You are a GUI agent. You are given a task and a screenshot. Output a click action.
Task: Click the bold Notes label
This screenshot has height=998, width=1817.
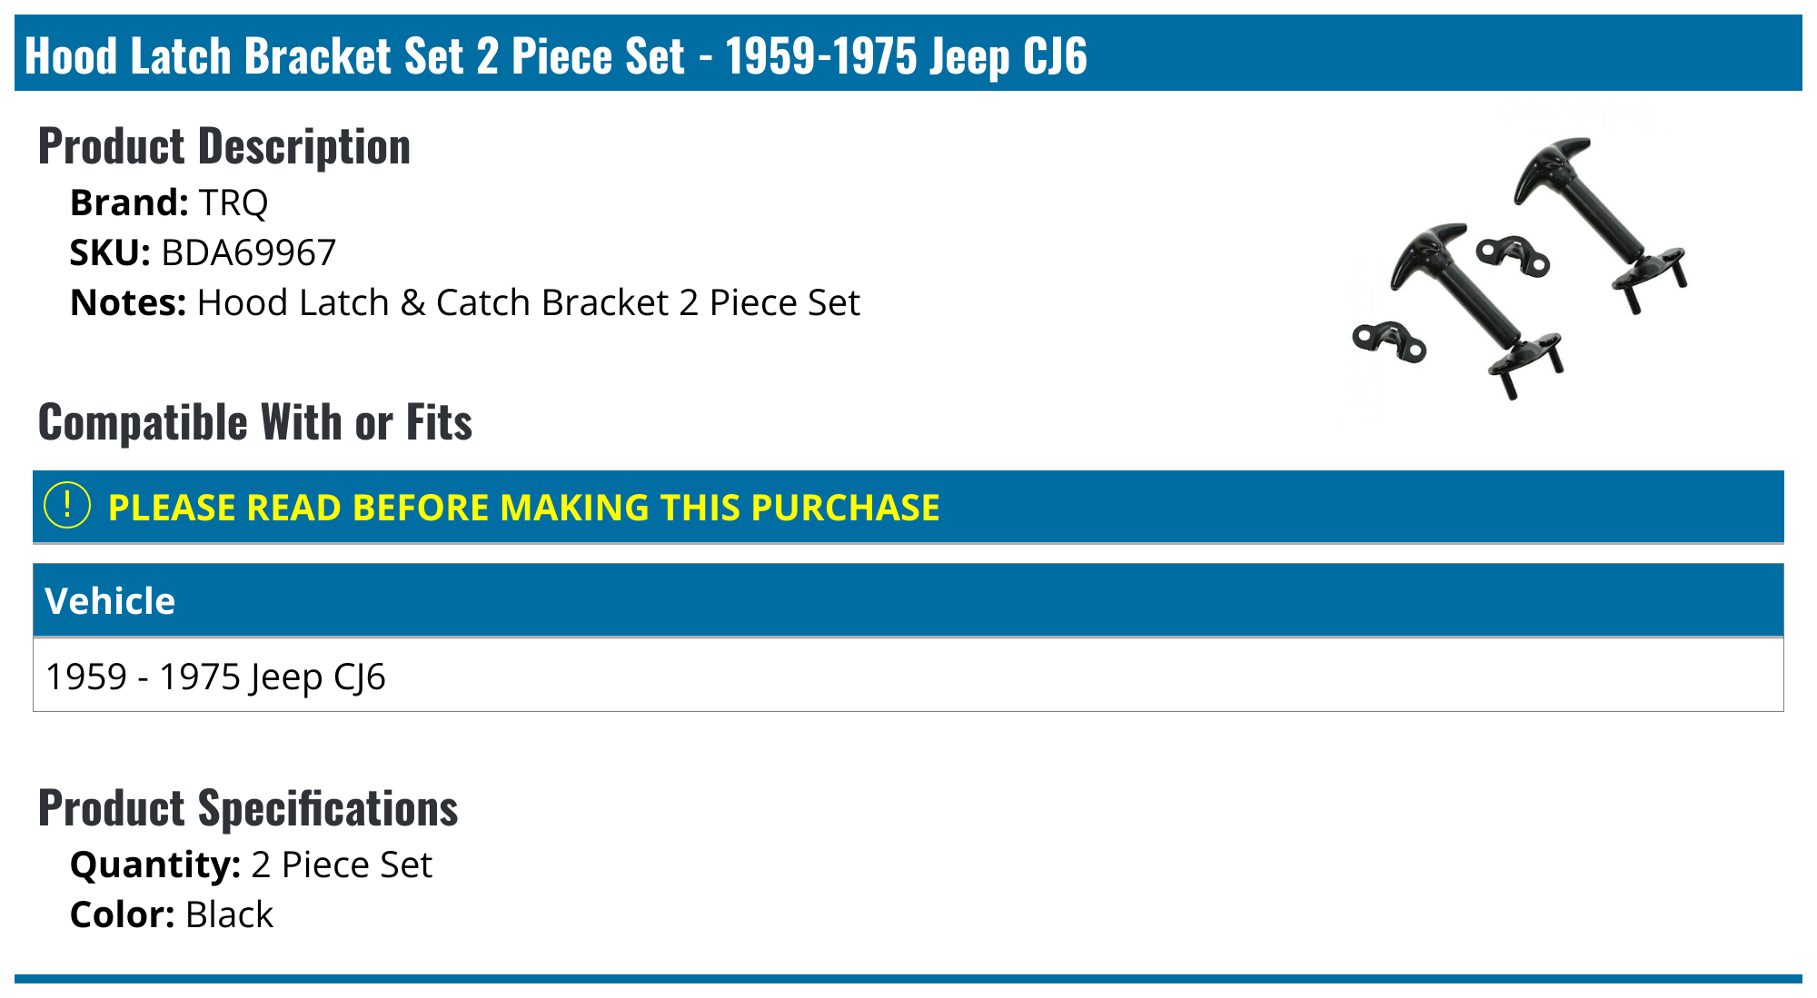[x=128, y=302]
